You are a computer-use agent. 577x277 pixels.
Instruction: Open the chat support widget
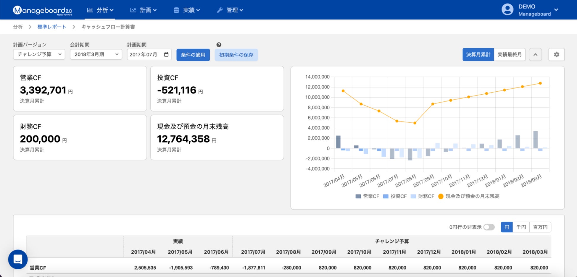click(x=18, y=259)
